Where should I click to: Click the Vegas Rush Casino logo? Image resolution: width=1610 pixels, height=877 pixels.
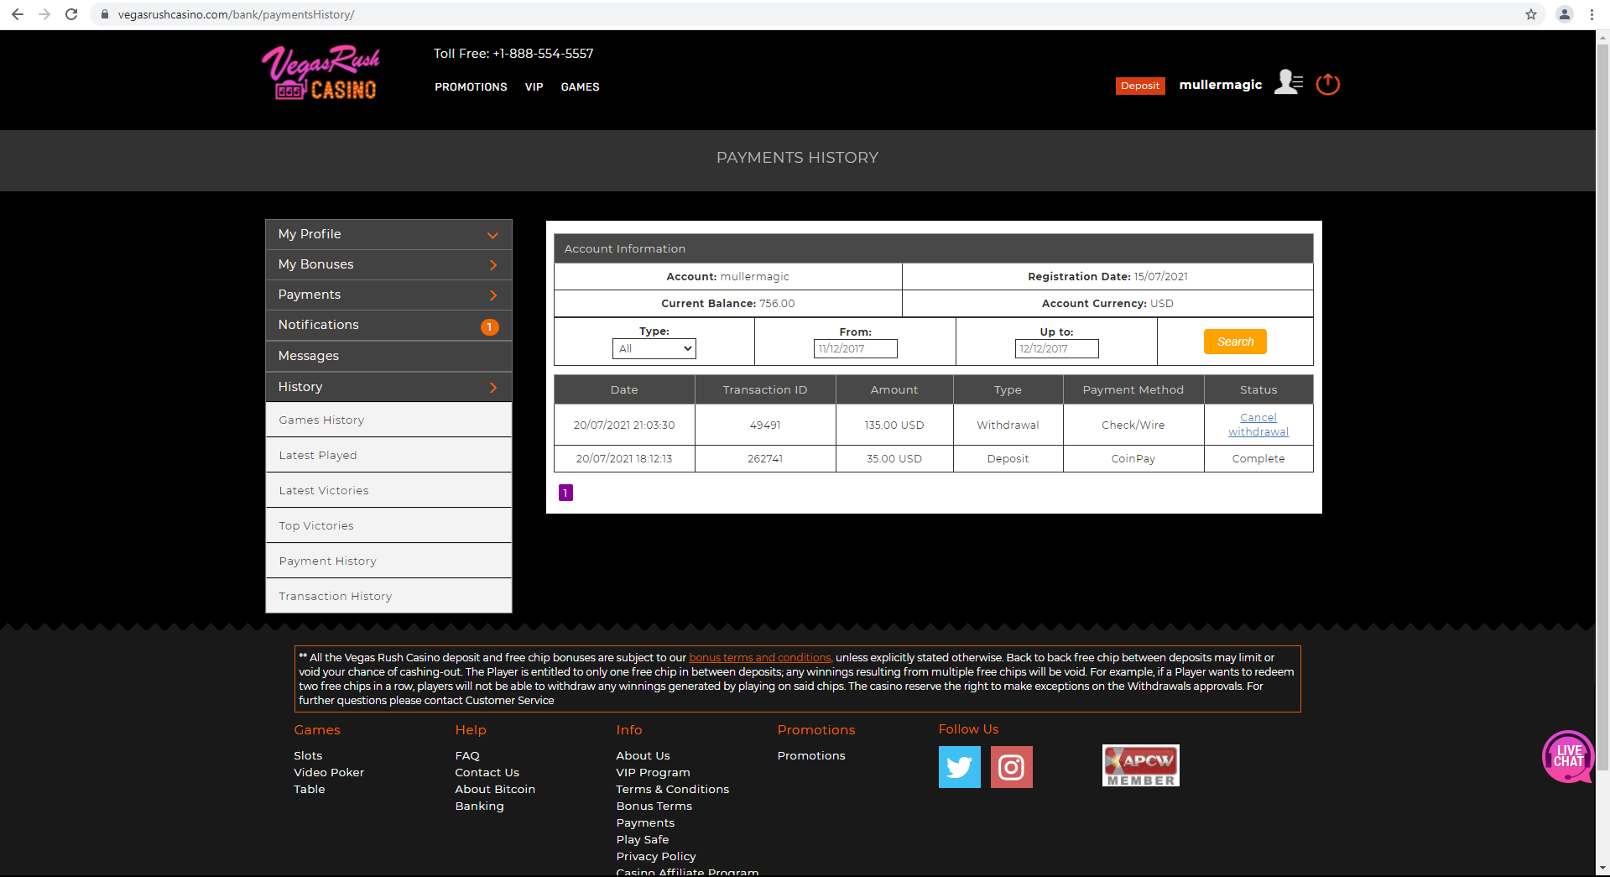point(321,74)
